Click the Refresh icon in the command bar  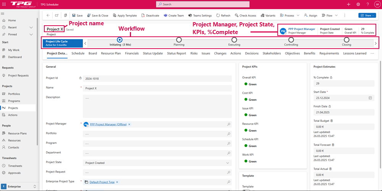(x=218, y=16)
